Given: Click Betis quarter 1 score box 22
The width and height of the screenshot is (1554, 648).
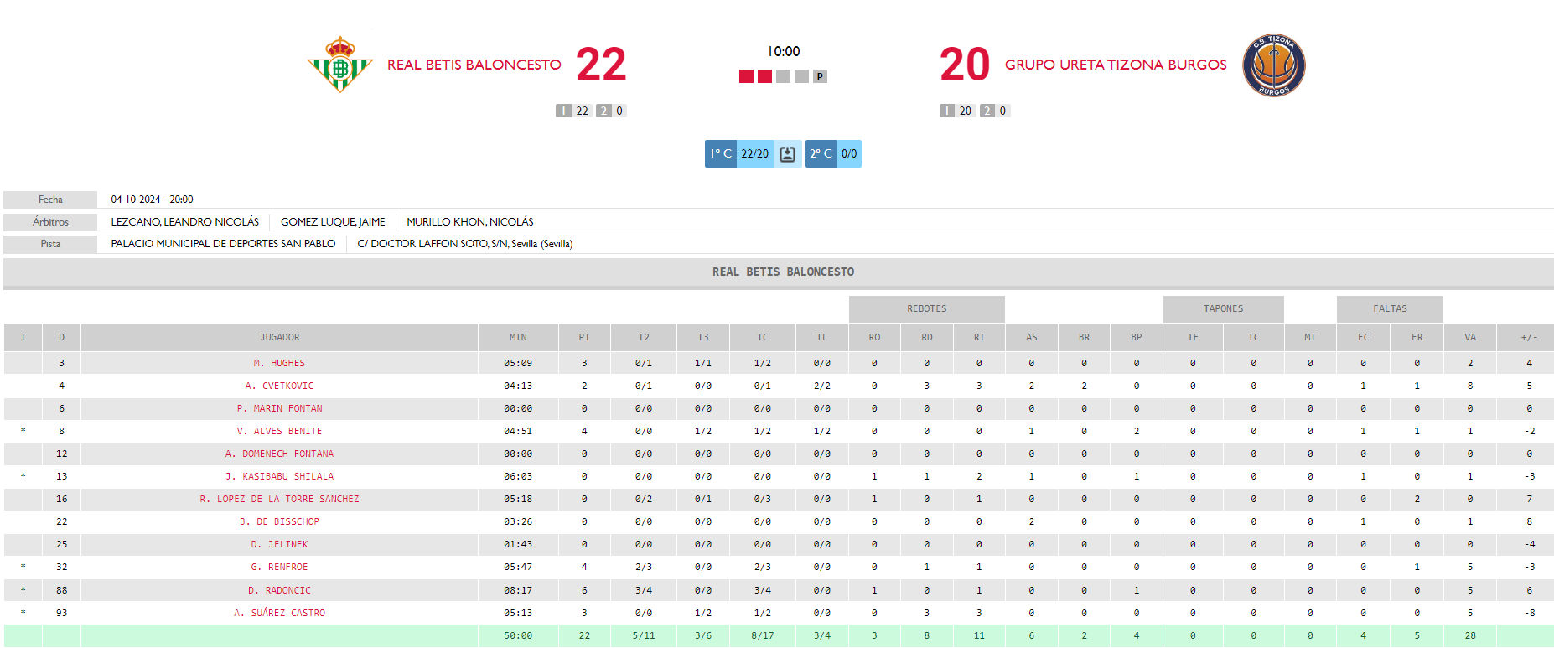Looking at the screenshot, I should point(583,111).
